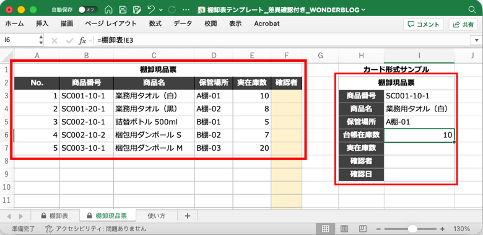Click the Save As icon with pencil
Image resolution: width=483 pixels, height=235 pixels.
[x=137, y=9]
